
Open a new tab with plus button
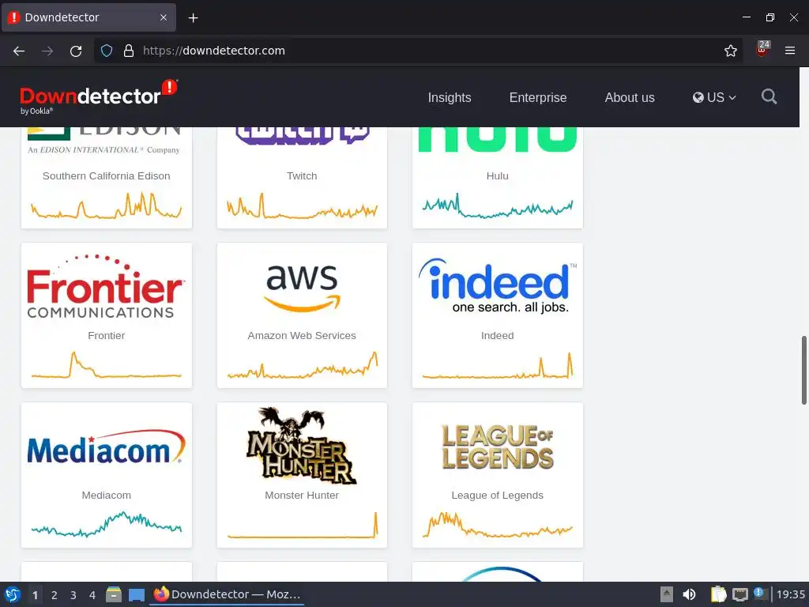coord(193,18)
